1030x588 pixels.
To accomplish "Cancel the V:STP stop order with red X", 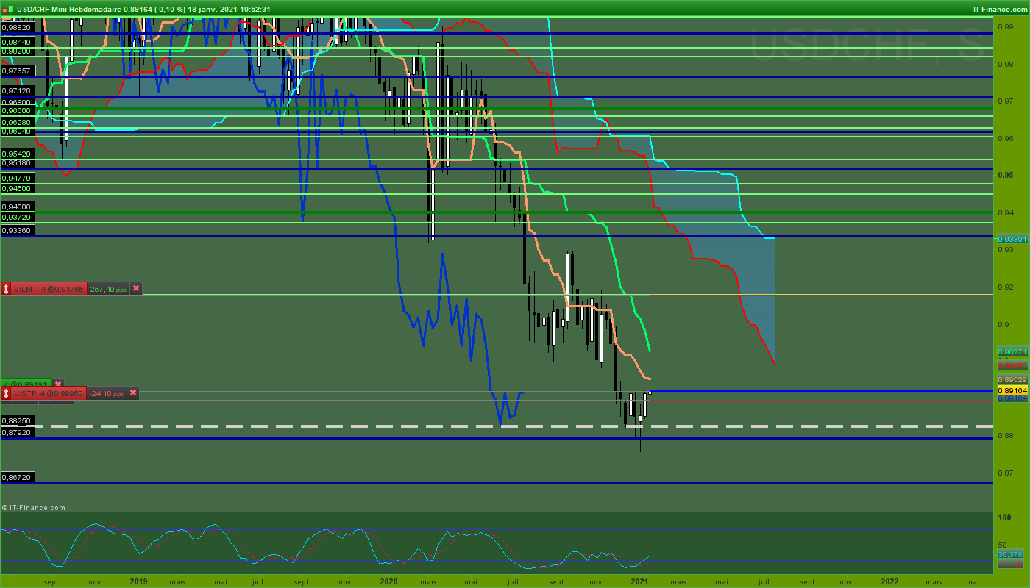I will pos(133,393).
